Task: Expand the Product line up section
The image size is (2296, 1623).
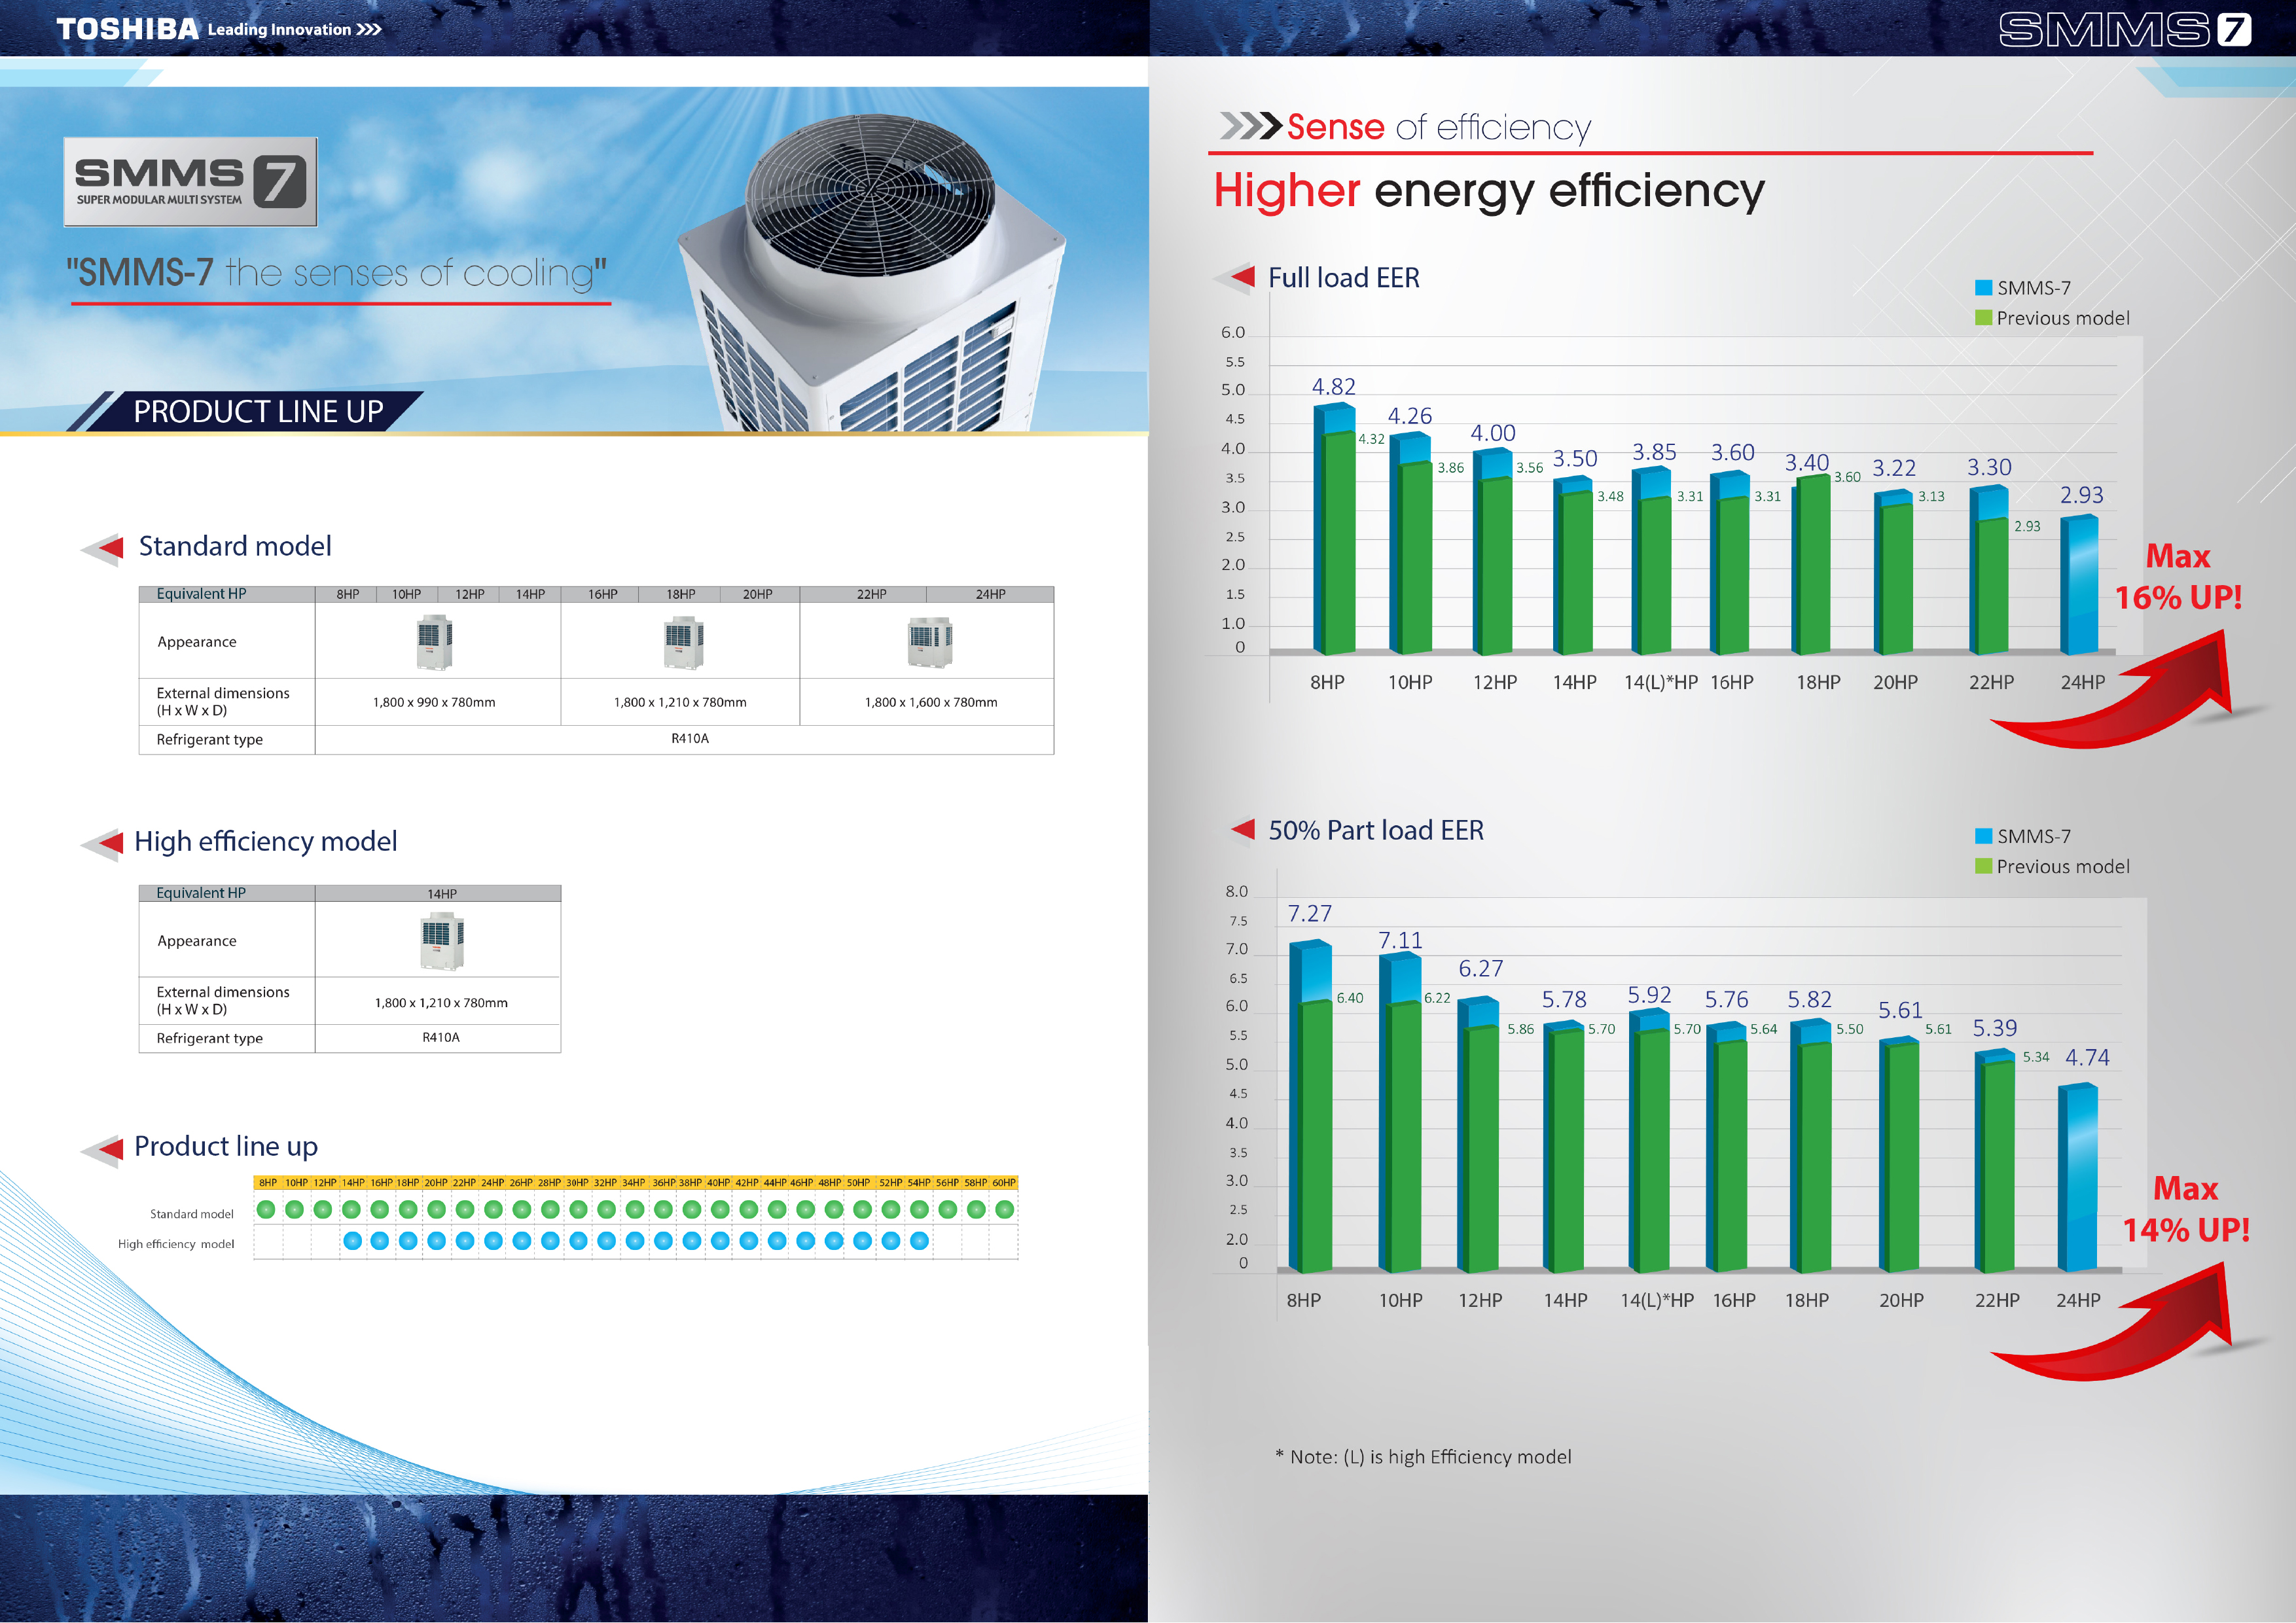Action: [226, 1146]
